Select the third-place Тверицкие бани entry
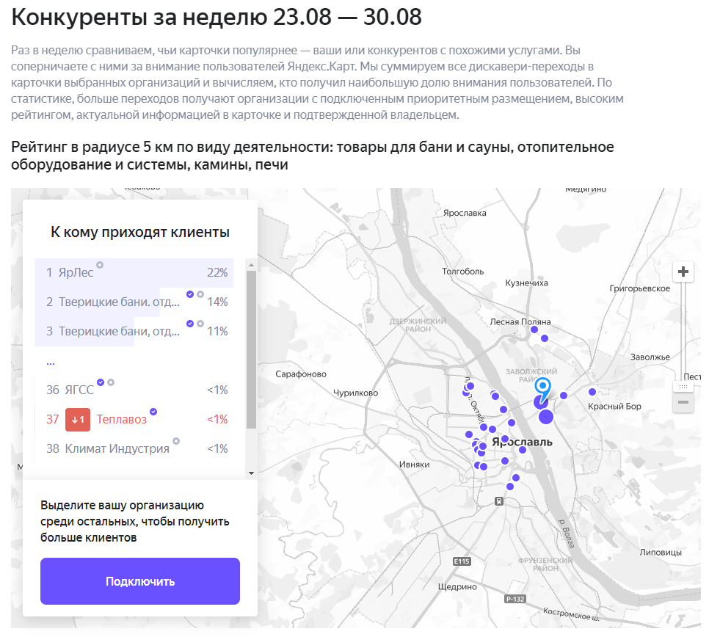 tap(134, 332)
